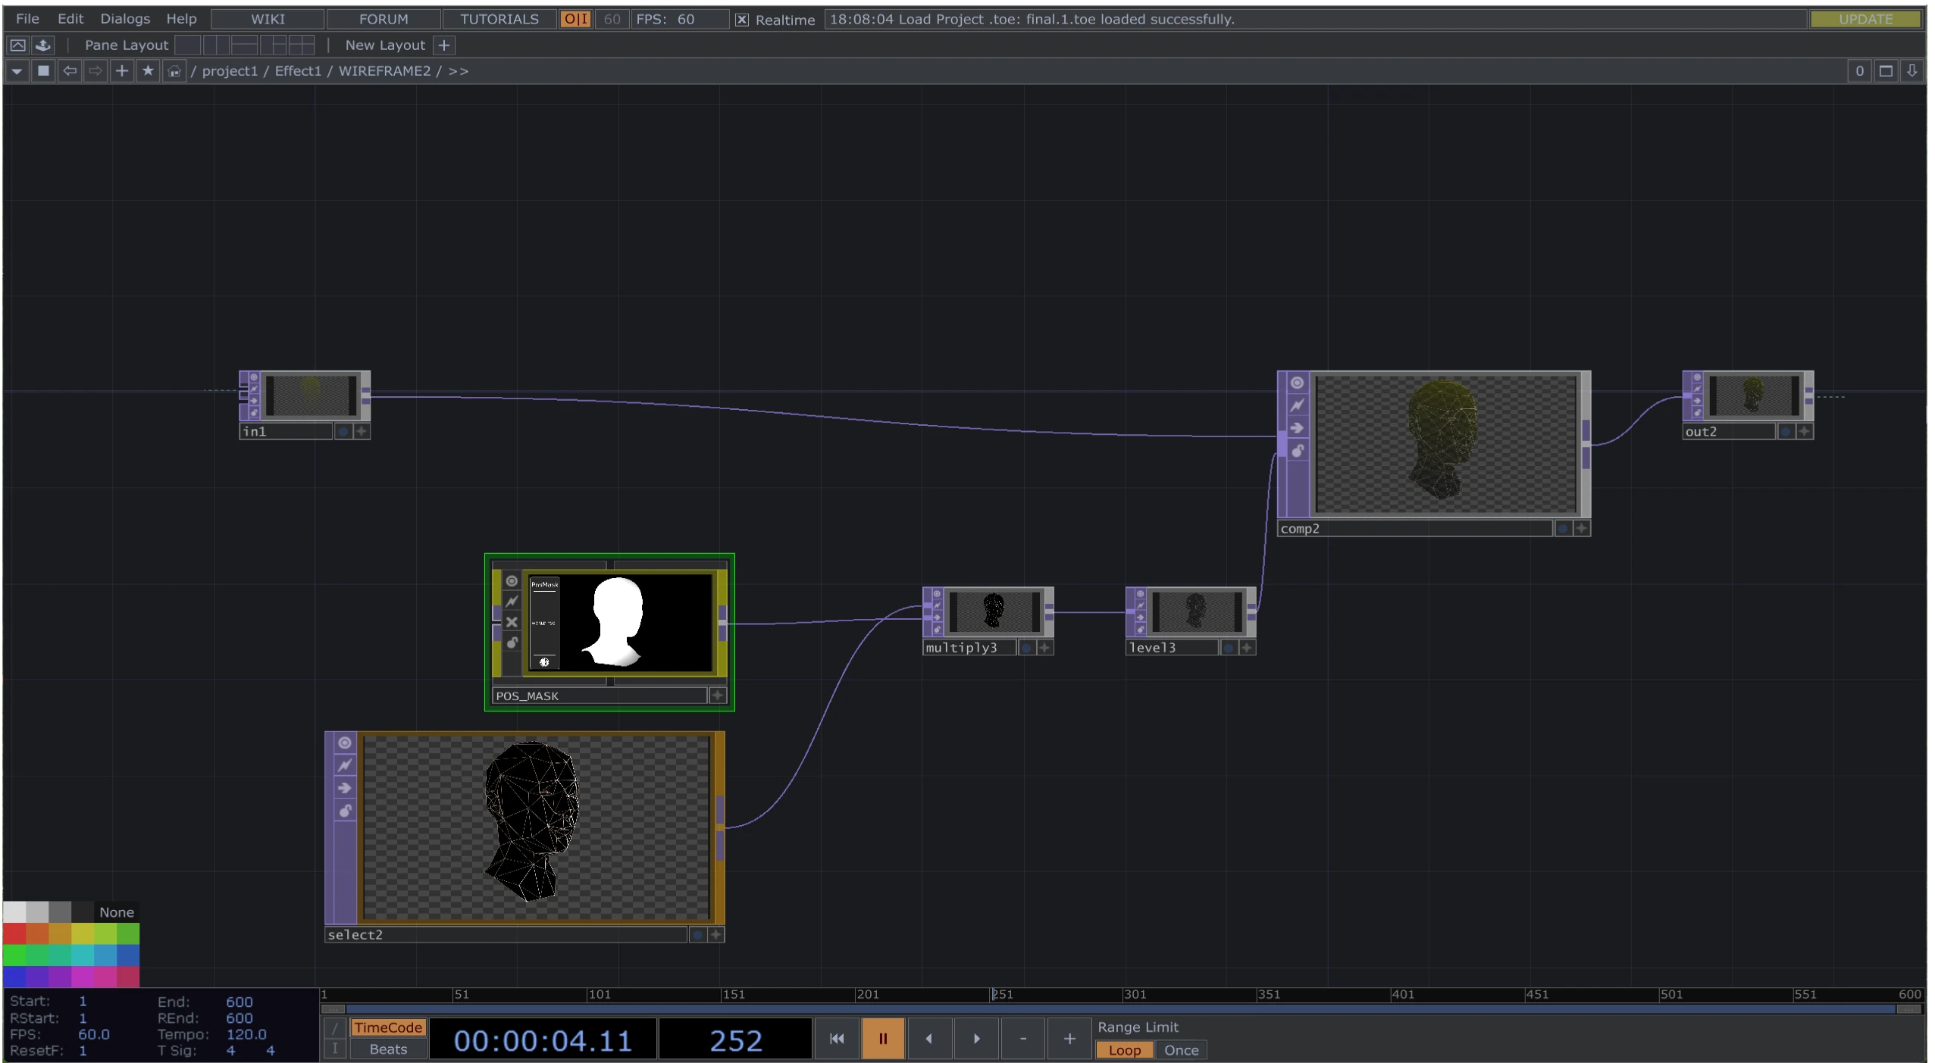Select left-right split pane layout

(x=216, y=45)
